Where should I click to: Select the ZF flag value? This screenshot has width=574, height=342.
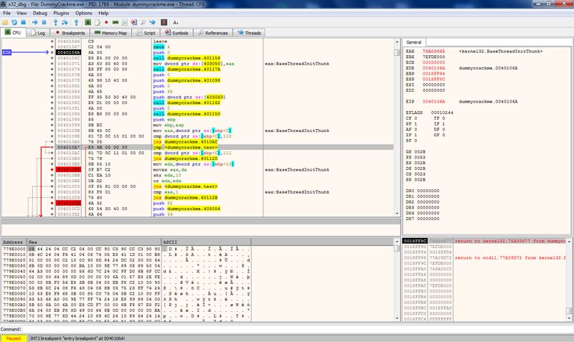(x=415, y=135)
